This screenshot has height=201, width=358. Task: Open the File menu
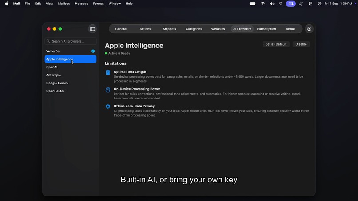28,4
